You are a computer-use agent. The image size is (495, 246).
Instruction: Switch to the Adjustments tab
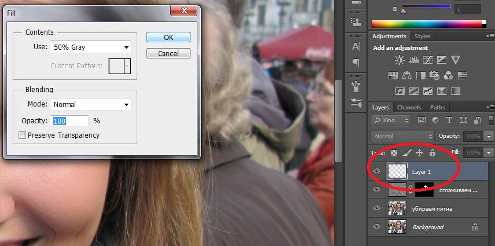coord(389,36)
